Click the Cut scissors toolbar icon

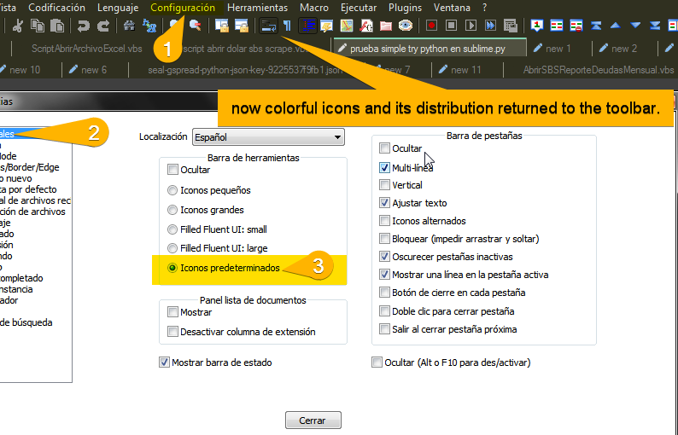coord(17,26)
